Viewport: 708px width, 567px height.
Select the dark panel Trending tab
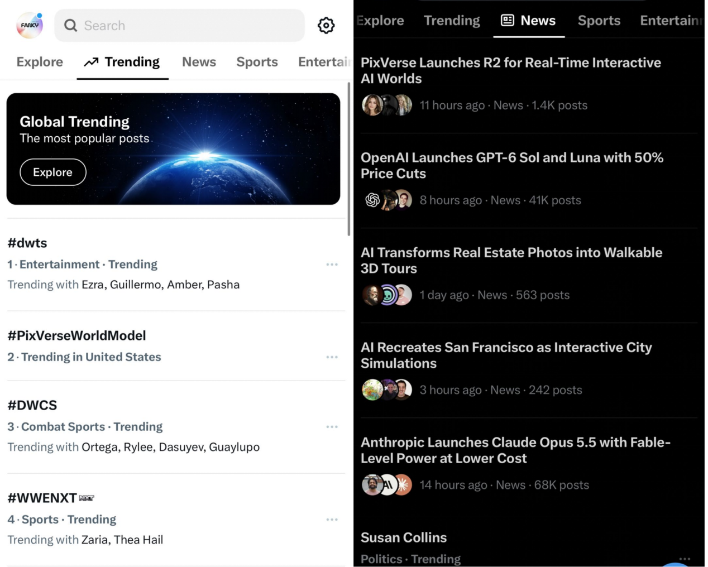[452, 21]
